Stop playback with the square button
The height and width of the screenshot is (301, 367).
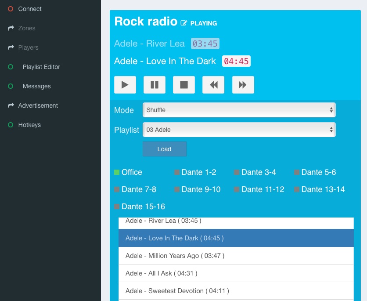[x=184, y=85]
